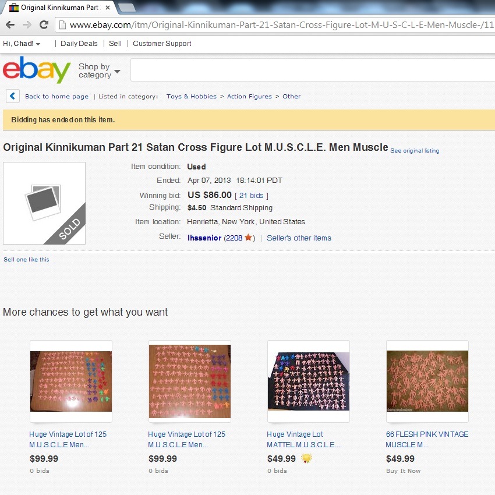
Task: Expand the Shop by category dropdown
Action: pos(99,70)
